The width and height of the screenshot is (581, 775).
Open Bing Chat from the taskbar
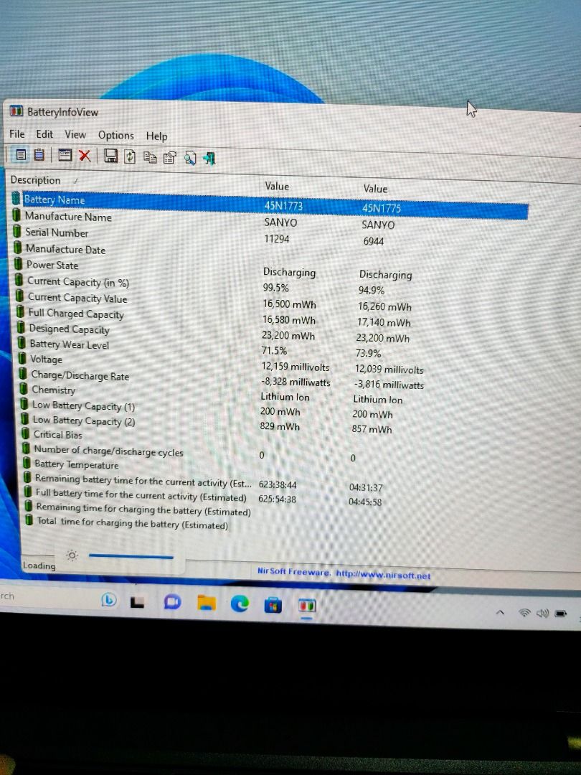coord(109,600)
